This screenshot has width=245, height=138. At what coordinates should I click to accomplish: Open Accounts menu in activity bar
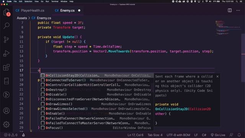(x=6, y=111)
